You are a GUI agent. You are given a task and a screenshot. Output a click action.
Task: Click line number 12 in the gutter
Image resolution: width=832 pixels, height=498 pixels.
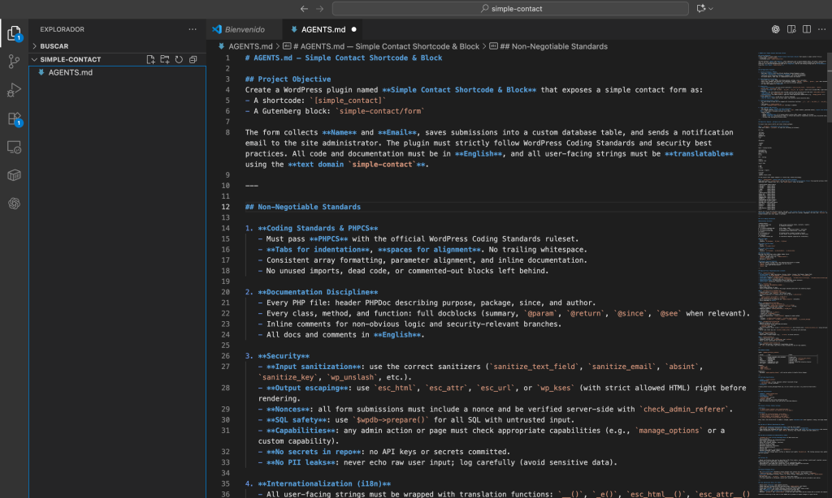pos(226,207)
